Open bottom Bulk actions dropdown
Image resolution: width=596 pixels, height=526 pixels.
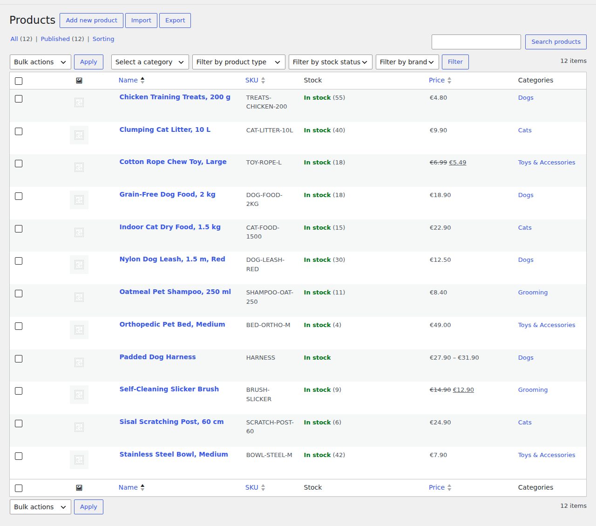[41, 507]
